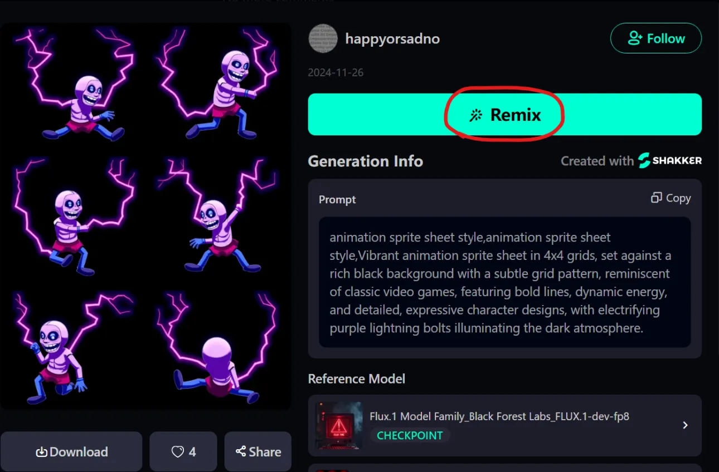
Task: Click the Shakker logo
Action: 669,161
